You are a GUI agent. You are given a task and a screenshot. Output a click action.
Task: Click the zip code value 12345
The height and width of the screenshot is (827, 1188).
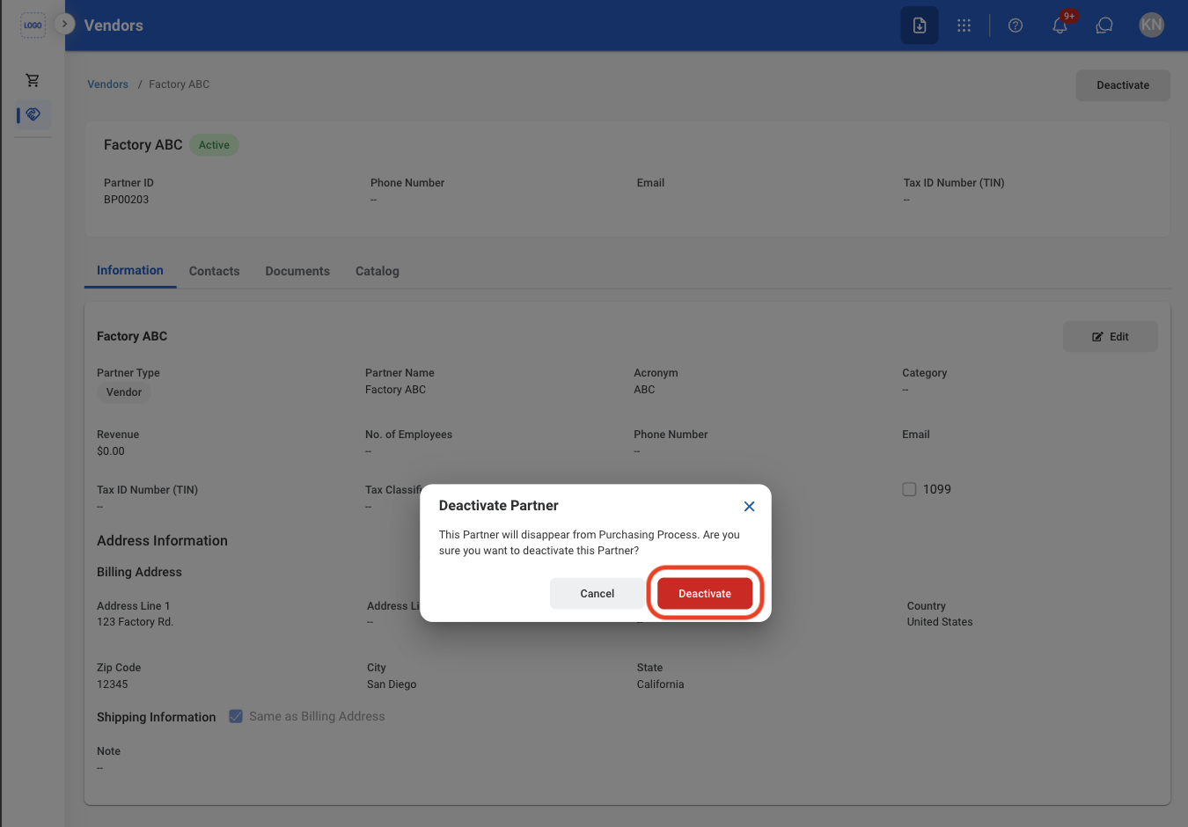[x=113, y=684]
